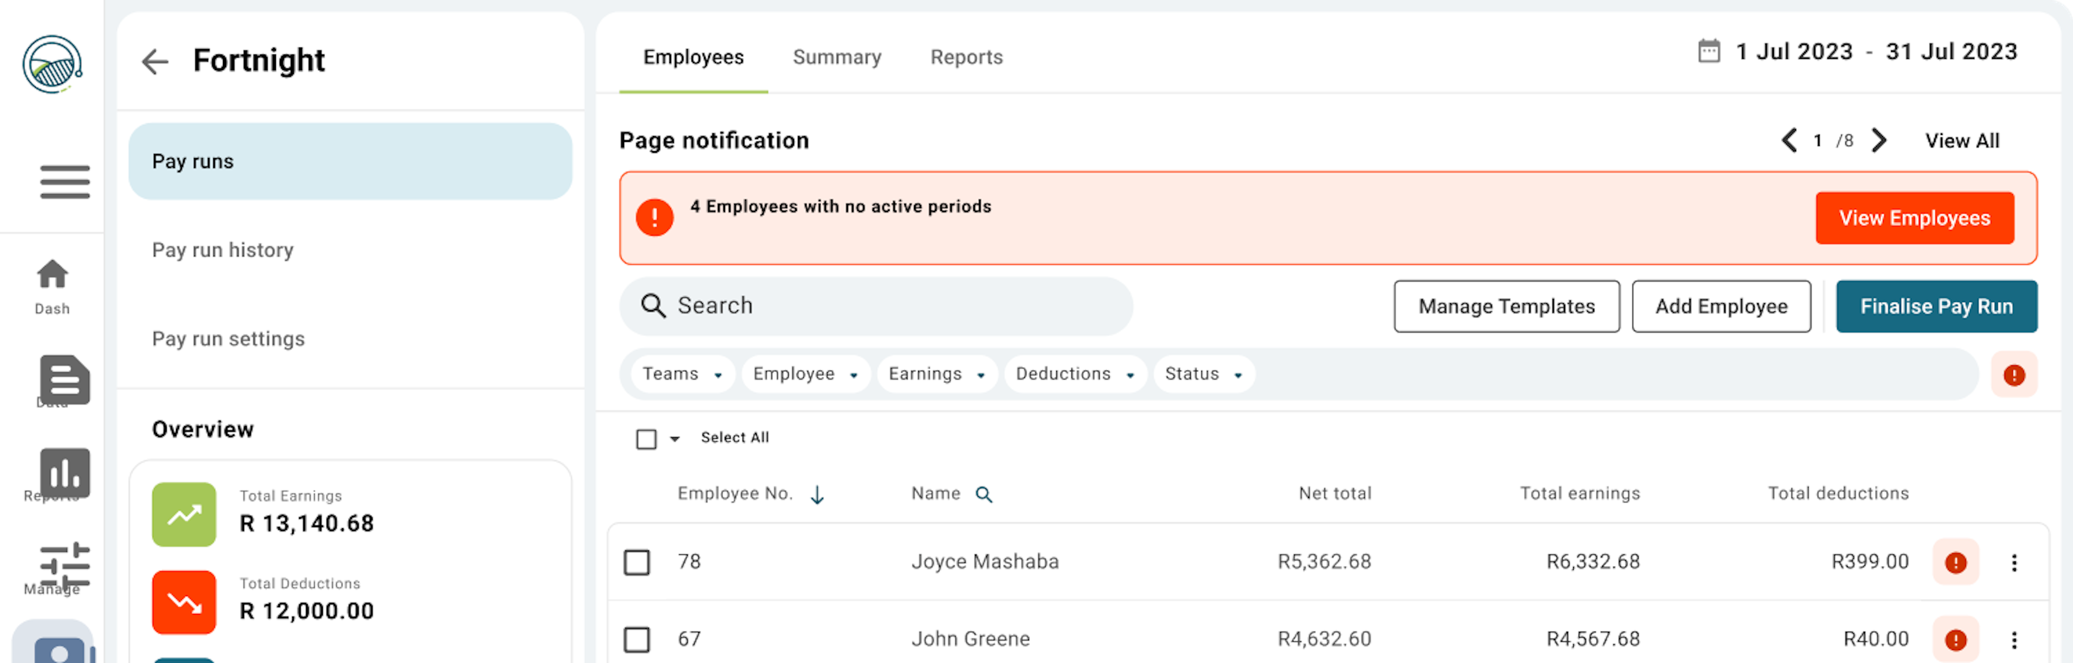Image resolution: width=2073 pixels, height=663 pixels.
Task: Click Finalise Pay Run button
Action: point(1936,306)
